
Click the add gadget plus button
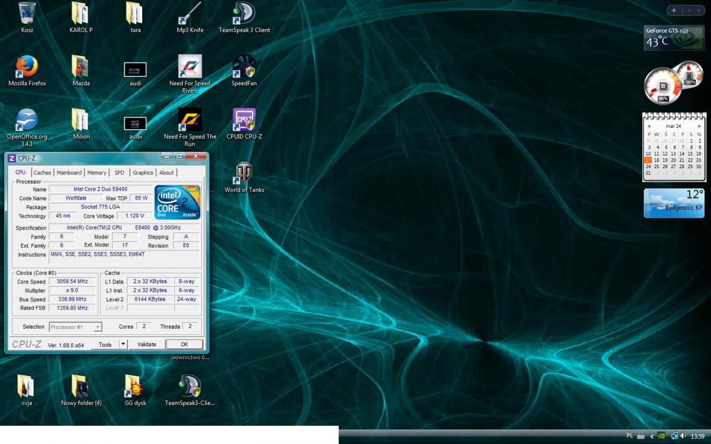(x=674, y=10)
